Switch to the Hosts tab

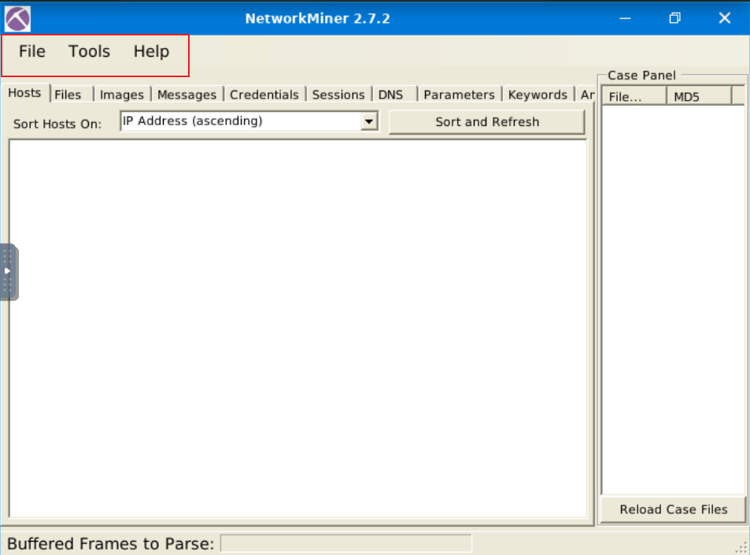[25, 93]
